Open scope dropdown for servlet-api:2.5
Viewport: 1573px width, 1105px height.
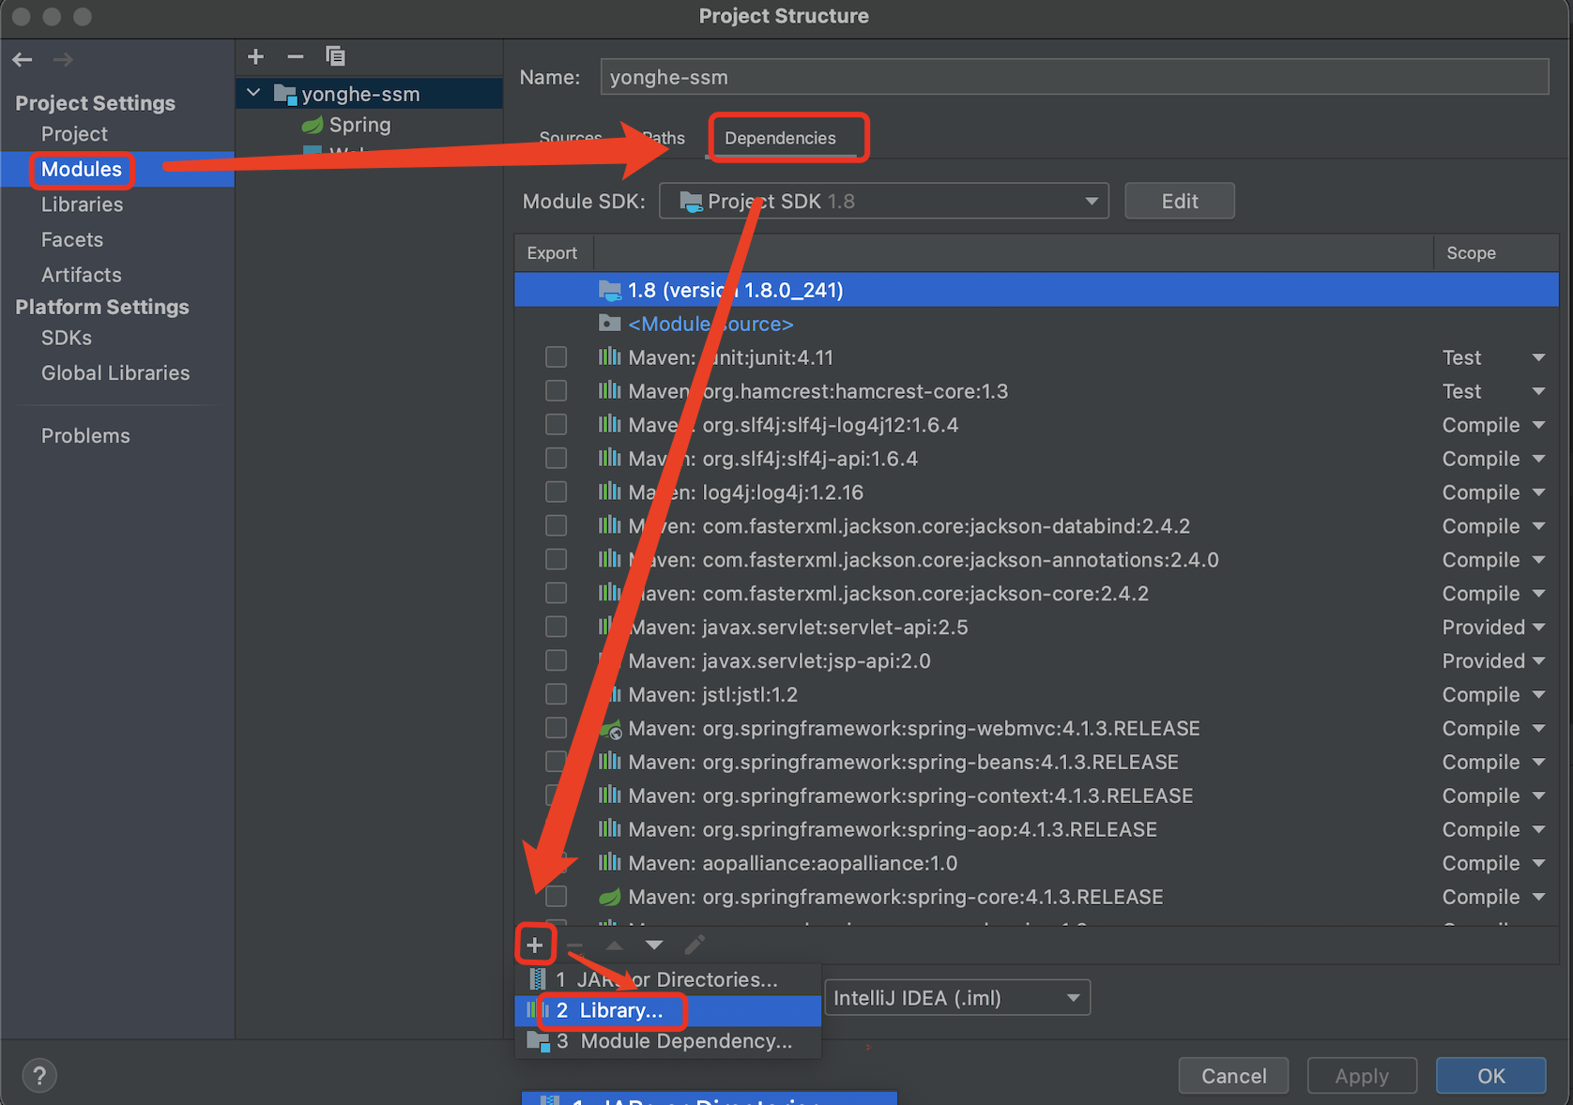(1539, 628)
